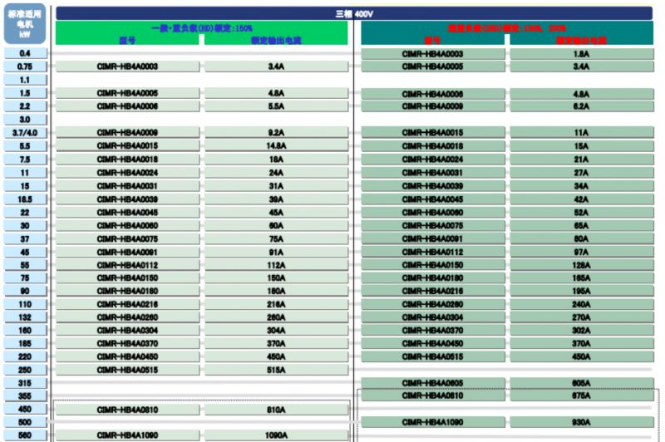Click the 15A current cell
This screenshot has height=442, width=665.
point(581,146)
